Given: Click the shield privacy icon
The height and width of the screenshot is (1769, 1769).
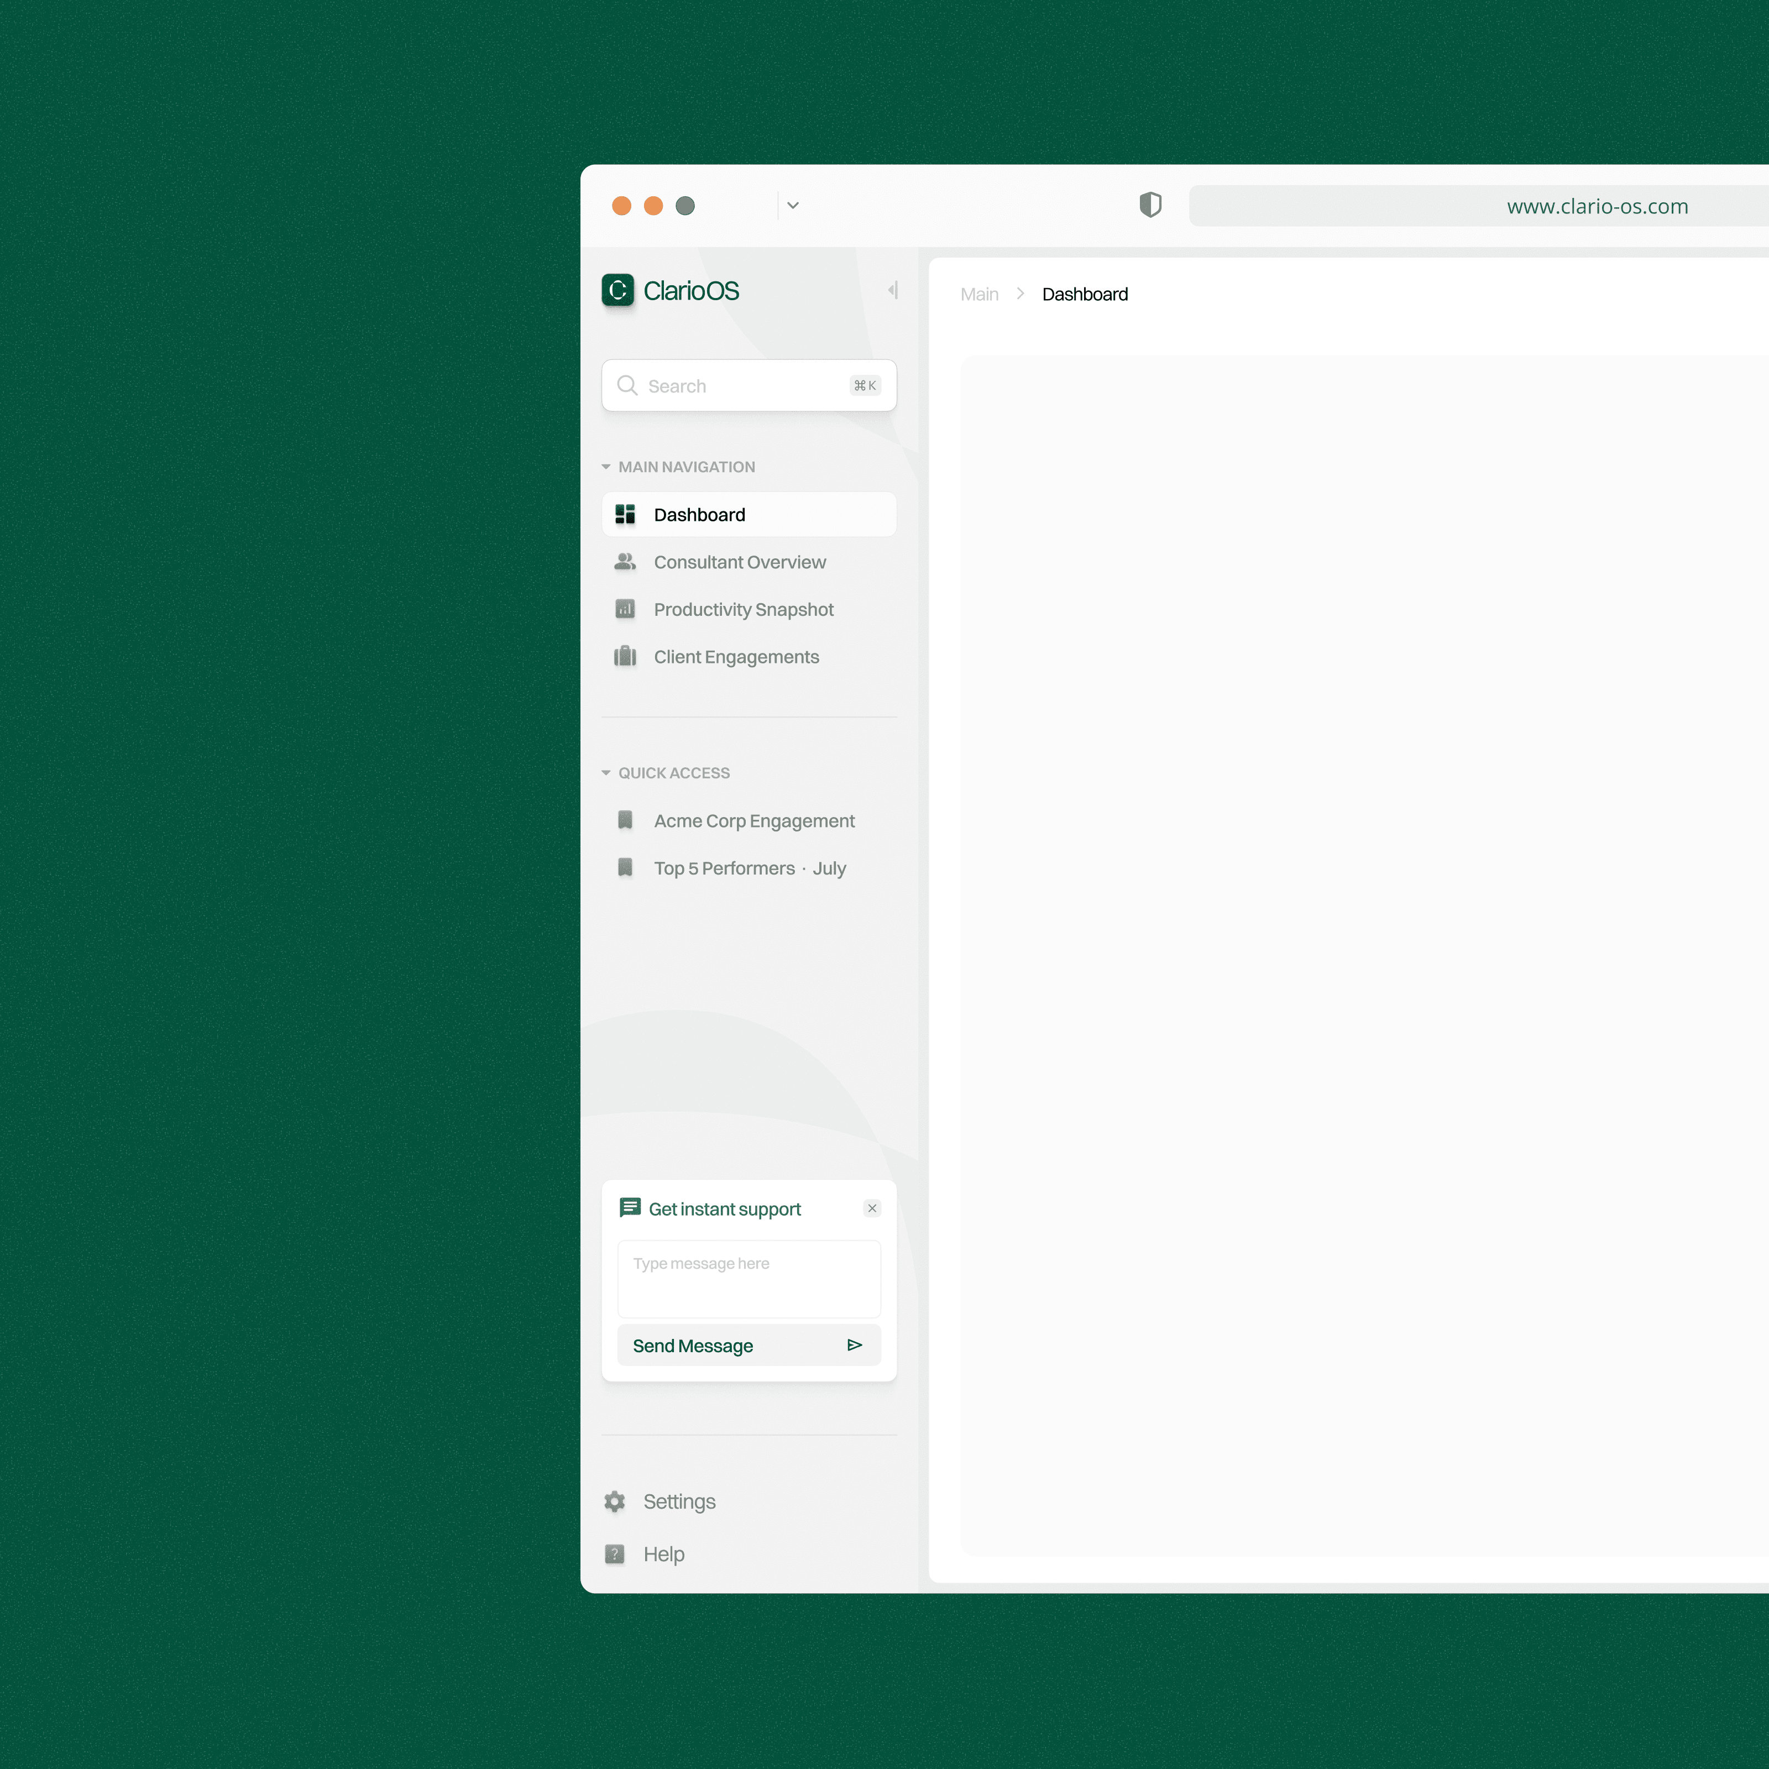Looking at the screenshot, I should [1150, 205].
